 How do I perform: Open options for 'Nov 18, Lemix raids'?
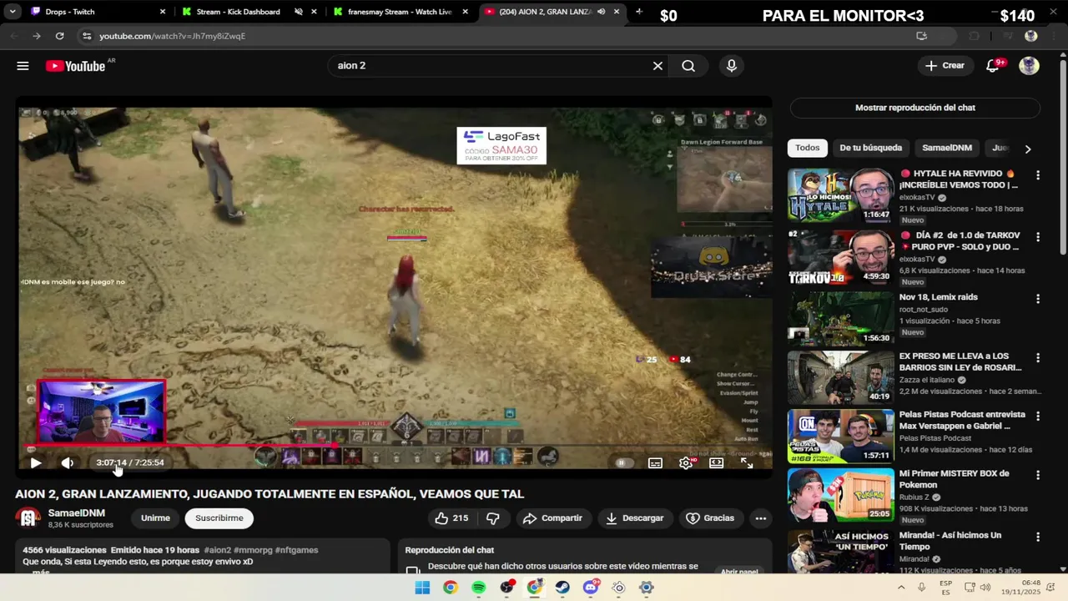point(1038,299)
